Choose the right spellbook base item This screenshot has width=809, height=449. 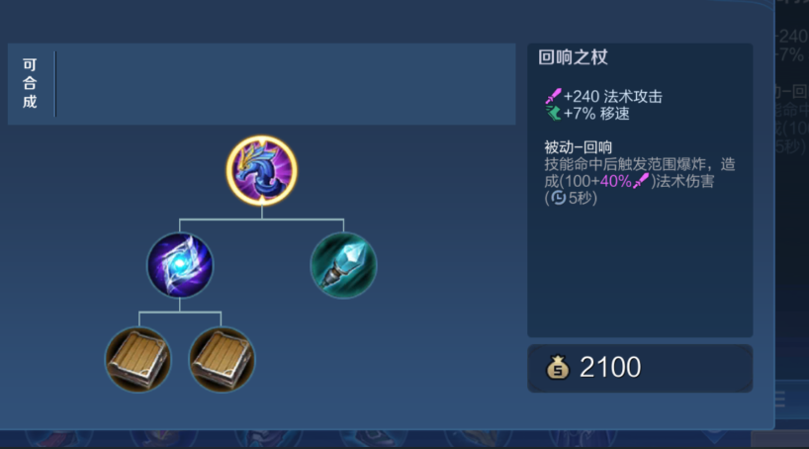tap(222, 360)
